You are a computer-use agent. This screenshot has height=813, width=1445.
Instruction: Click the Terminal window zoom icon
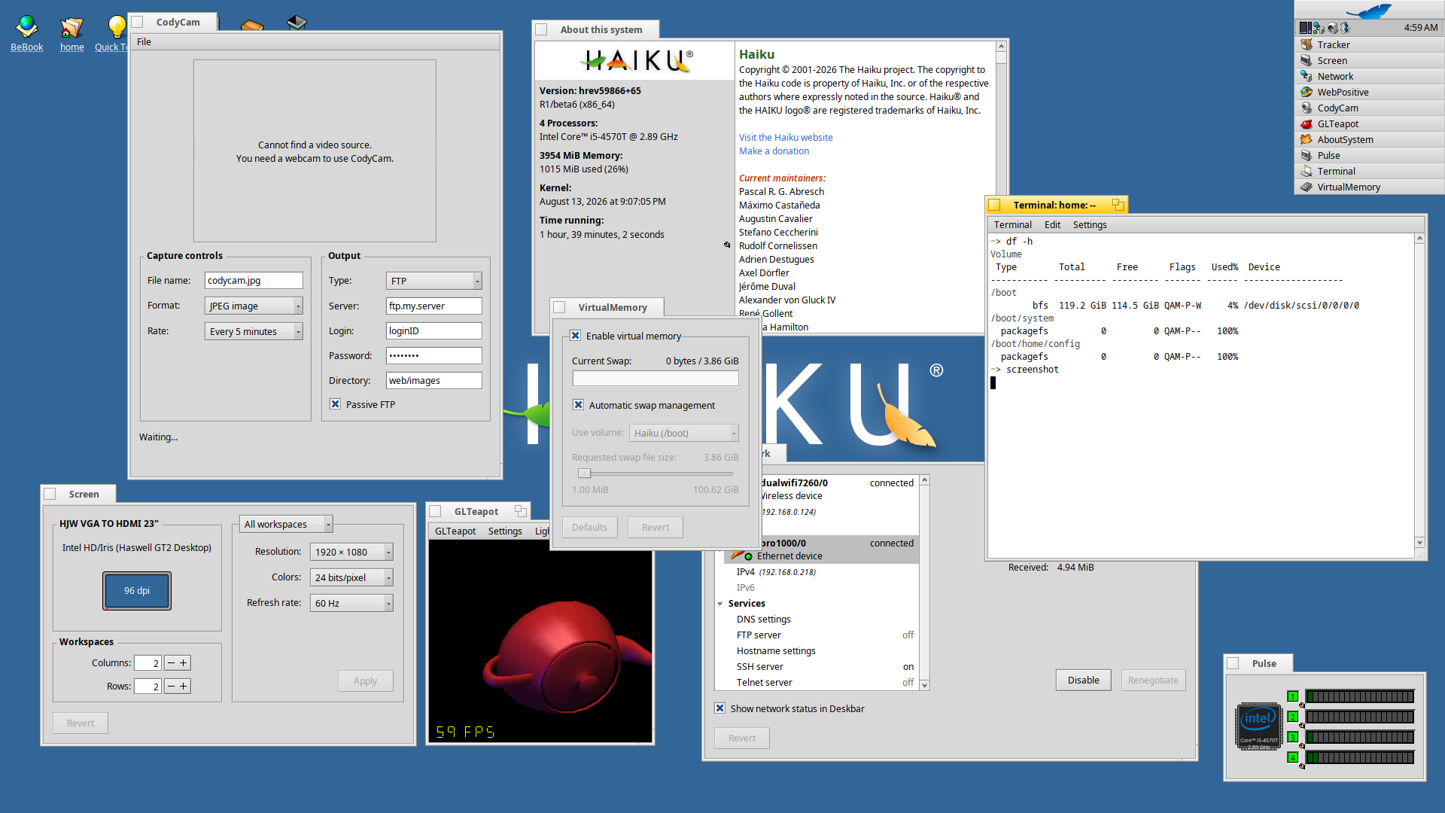click(x=1118, y=205)
